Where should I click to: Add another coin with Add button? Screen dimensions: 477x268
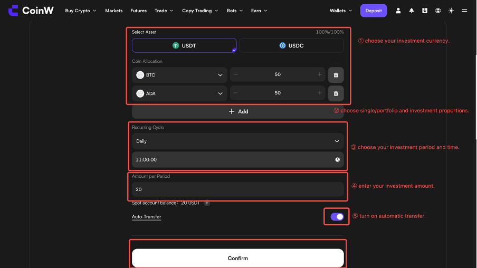point(238,112)
